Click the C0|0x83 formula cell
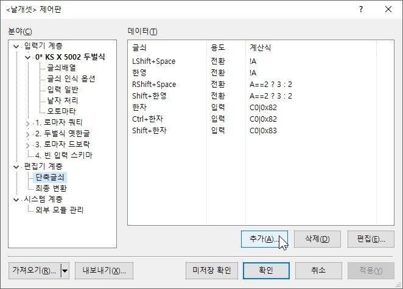This screenshot has height=289, width=403. pyautogui.click(x=263, y=130)
